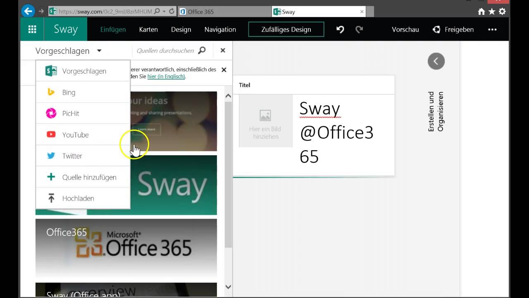The height and width of the screenshot is (298, 529).
Task: Open the browser settings gear
Action: point(502,12)
